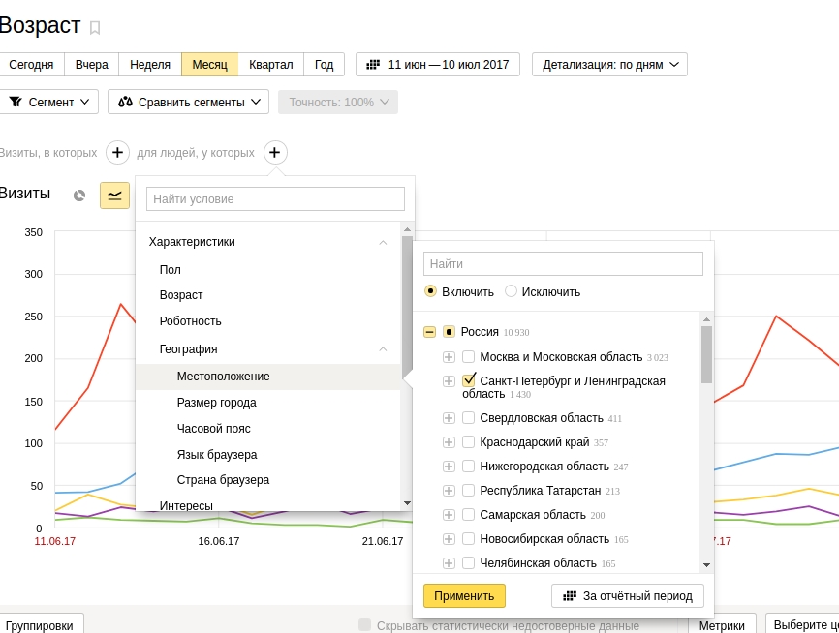
Task: Open the Точность: 100% dropdown
Action: click(x=338, y=102)
